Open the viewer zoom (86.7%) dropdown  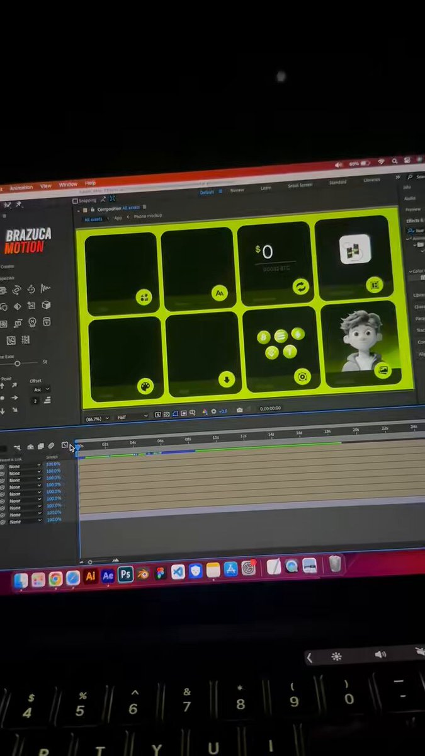point(98,418)
